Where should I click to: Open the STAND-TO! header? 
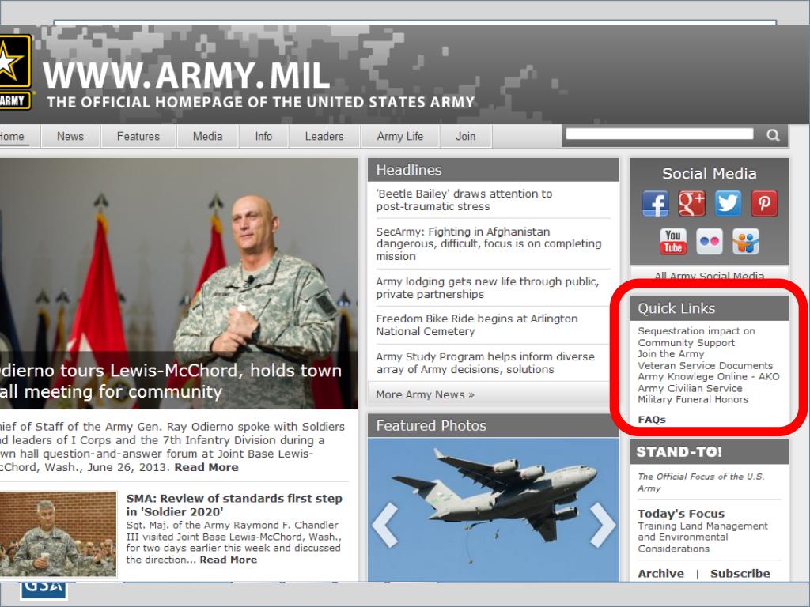click(x=679, y=452)
